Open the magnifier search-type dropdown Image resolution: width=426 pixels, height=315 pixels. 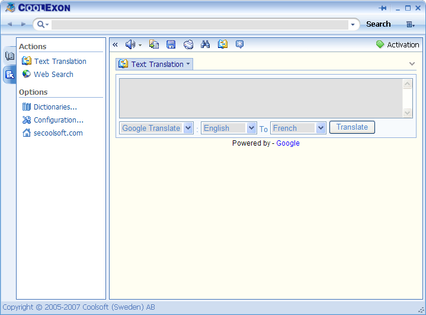[43, 24]
